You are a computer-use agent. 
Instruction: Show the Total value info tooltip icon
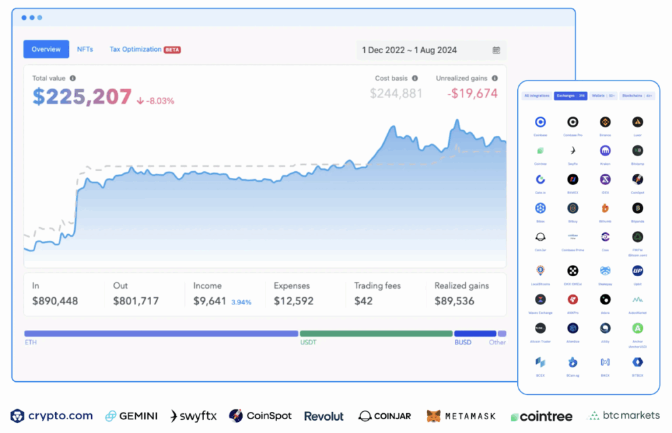coord(73,78)
